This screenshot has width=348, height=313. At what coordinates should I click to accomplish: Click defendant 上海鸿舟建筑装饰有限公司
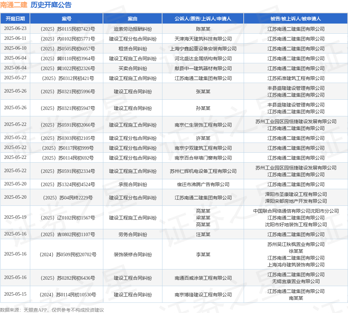pos(296,265)
